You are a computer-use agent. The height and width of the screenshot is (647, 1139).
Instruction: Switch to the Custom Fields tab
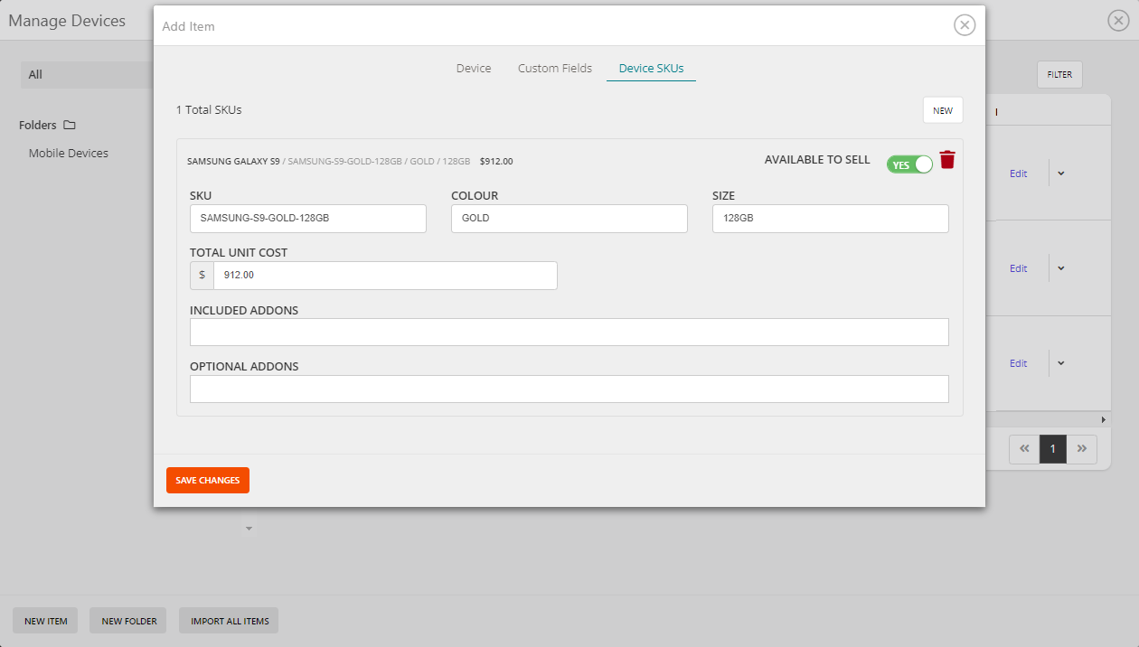(555, 69)
